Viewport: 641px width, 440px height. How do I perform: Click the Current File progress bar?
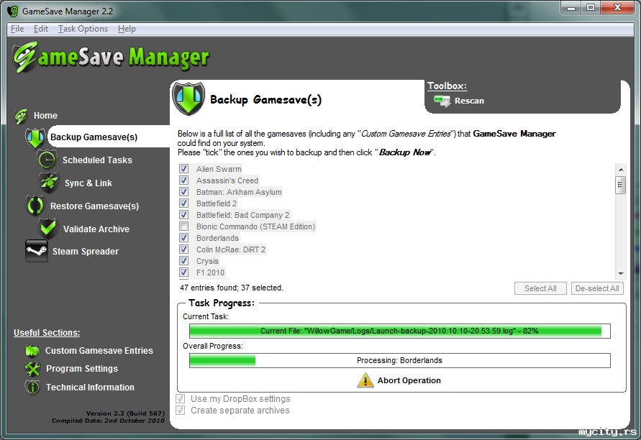coord(400,331)
